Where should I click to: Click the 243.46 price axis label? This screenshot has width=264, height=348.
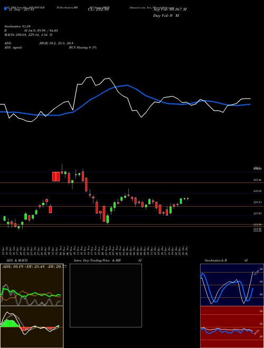coord(257,180)
